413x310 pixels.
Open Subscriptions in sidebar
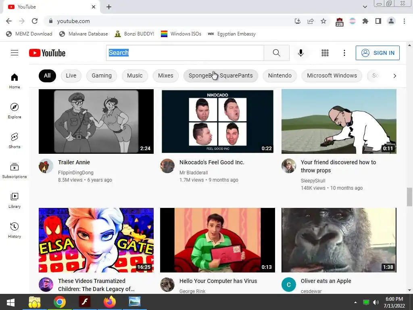pos(15,171)
